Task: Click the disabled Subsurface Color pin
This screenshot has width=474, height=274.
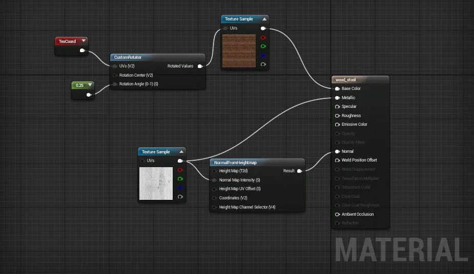Action: [337, 187]
